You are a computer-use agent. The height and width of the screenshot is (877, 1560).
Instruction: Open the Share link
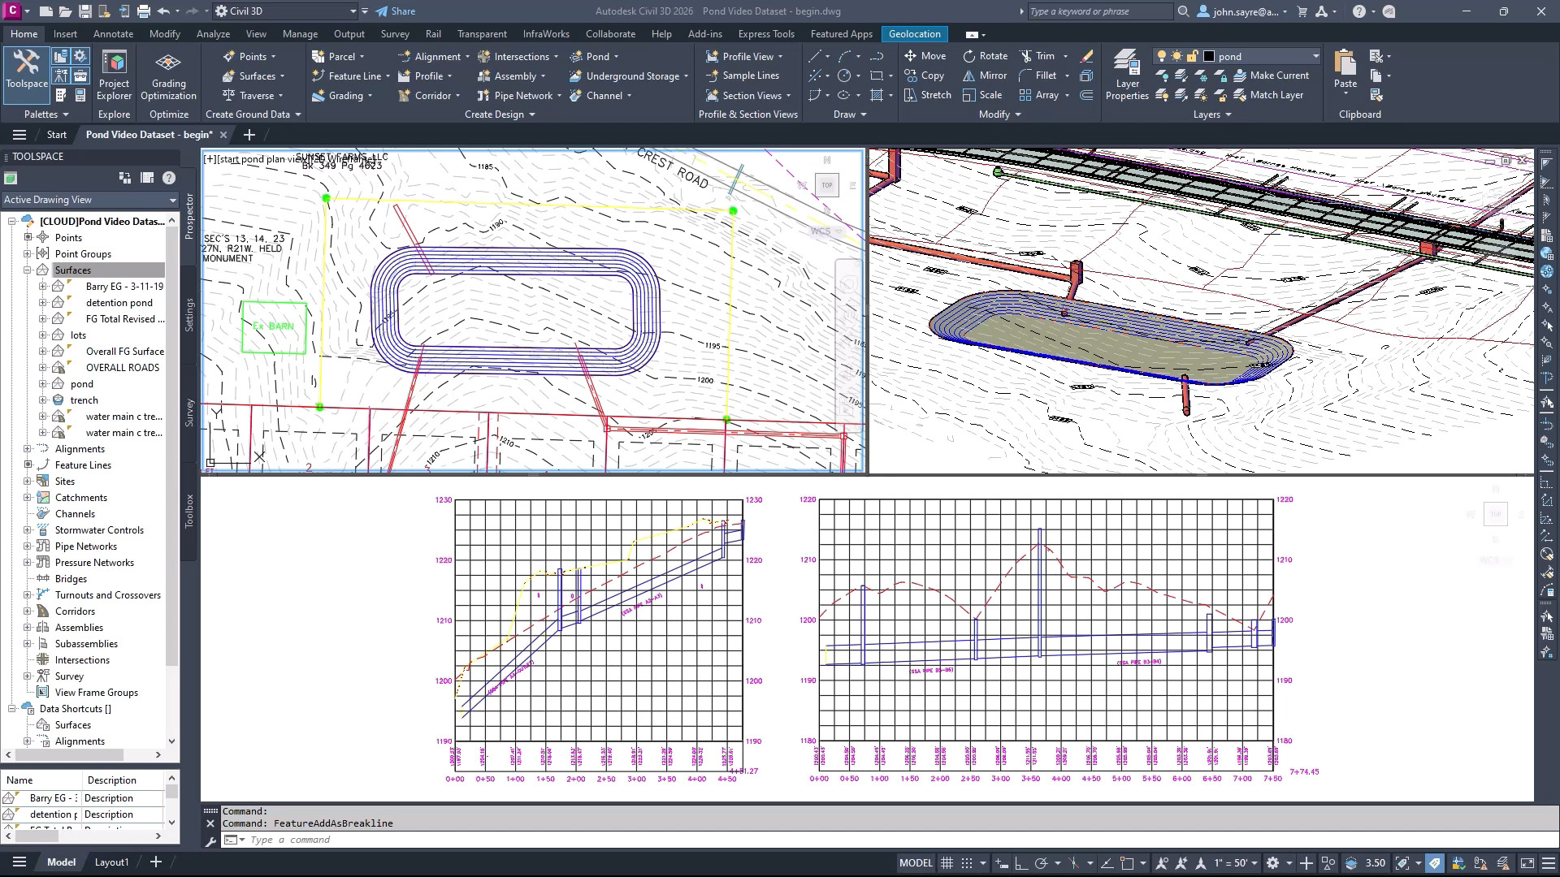pos(396,11)
